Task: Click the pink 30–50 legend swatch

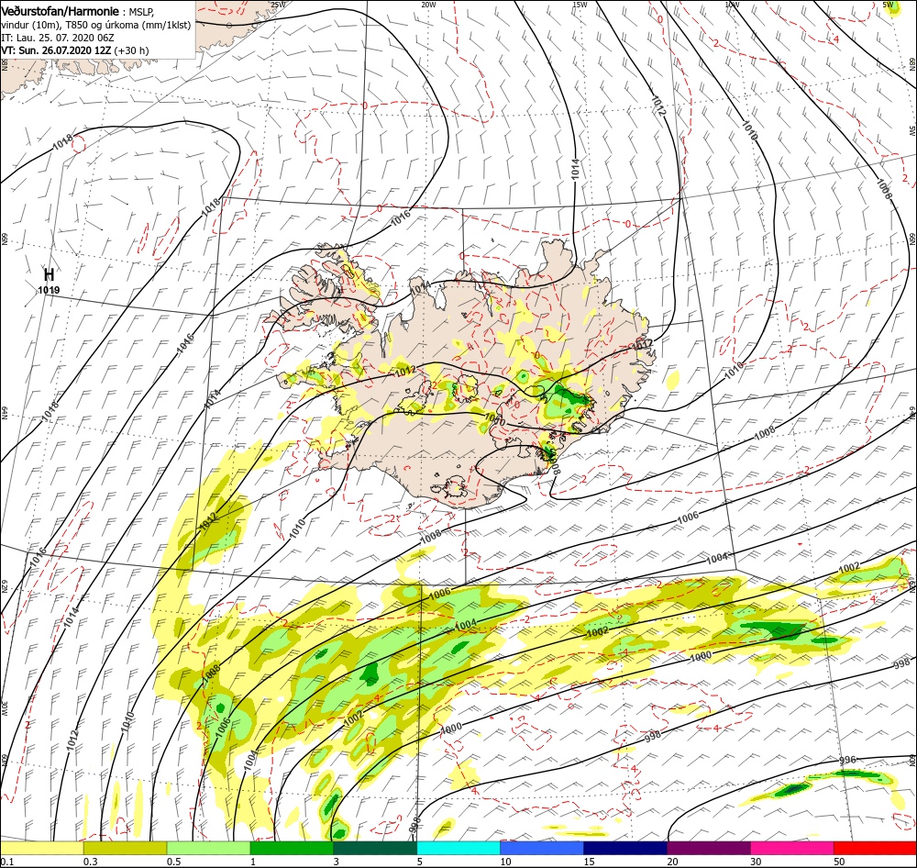Action: tap(792, 848)
